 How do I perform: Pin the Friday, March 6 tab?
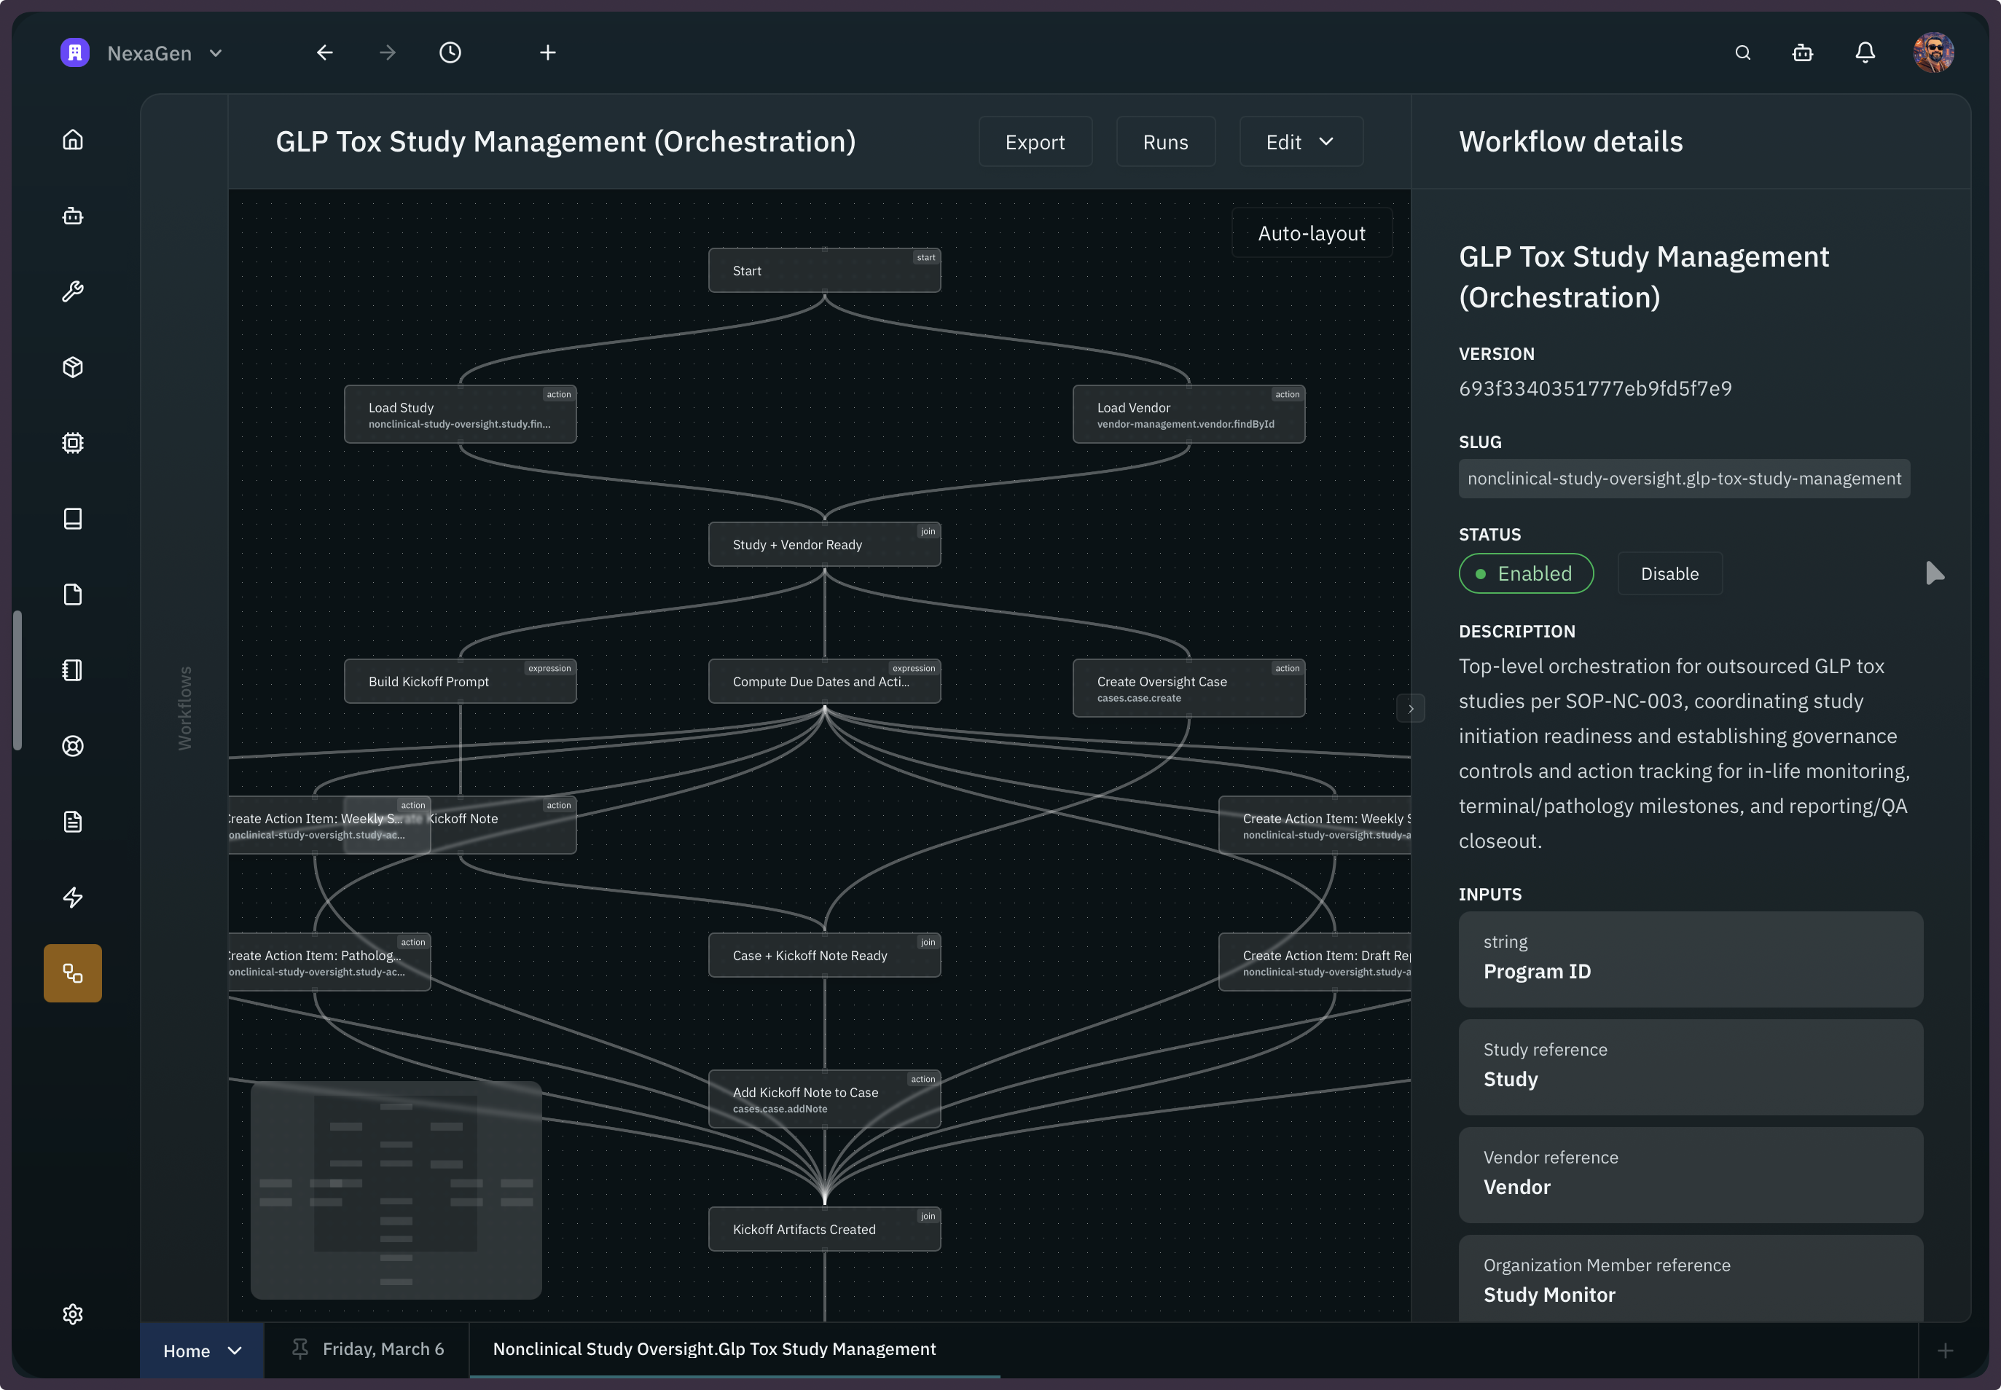(300, 1349)
